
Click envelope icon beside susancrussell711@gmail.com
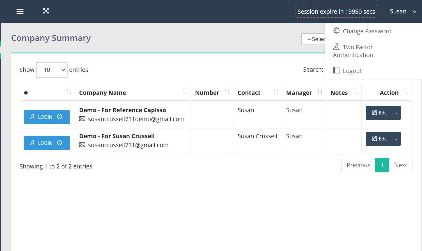82,145
